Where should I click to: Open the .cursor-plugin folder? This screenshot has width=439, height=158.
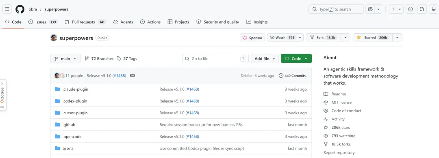pos(75,113)
